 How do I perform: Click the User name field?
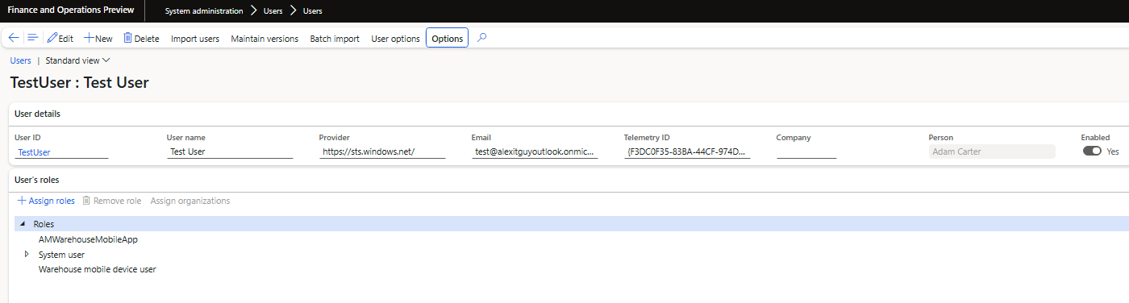pyautogui.click(x=230, y=151)
